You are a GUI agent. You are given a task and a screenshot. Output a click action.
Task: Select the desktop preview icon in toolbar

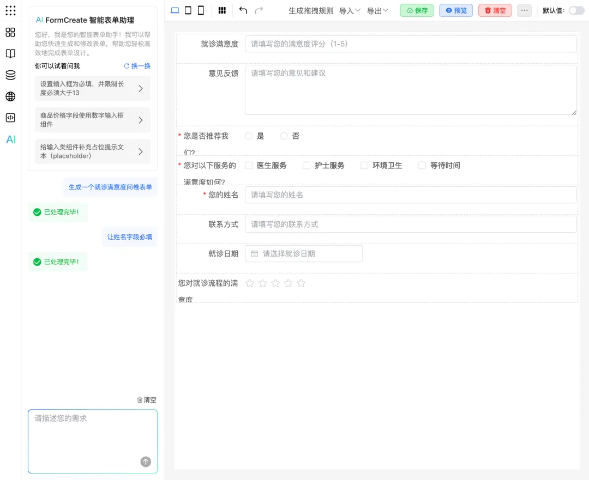coord(175,10)
